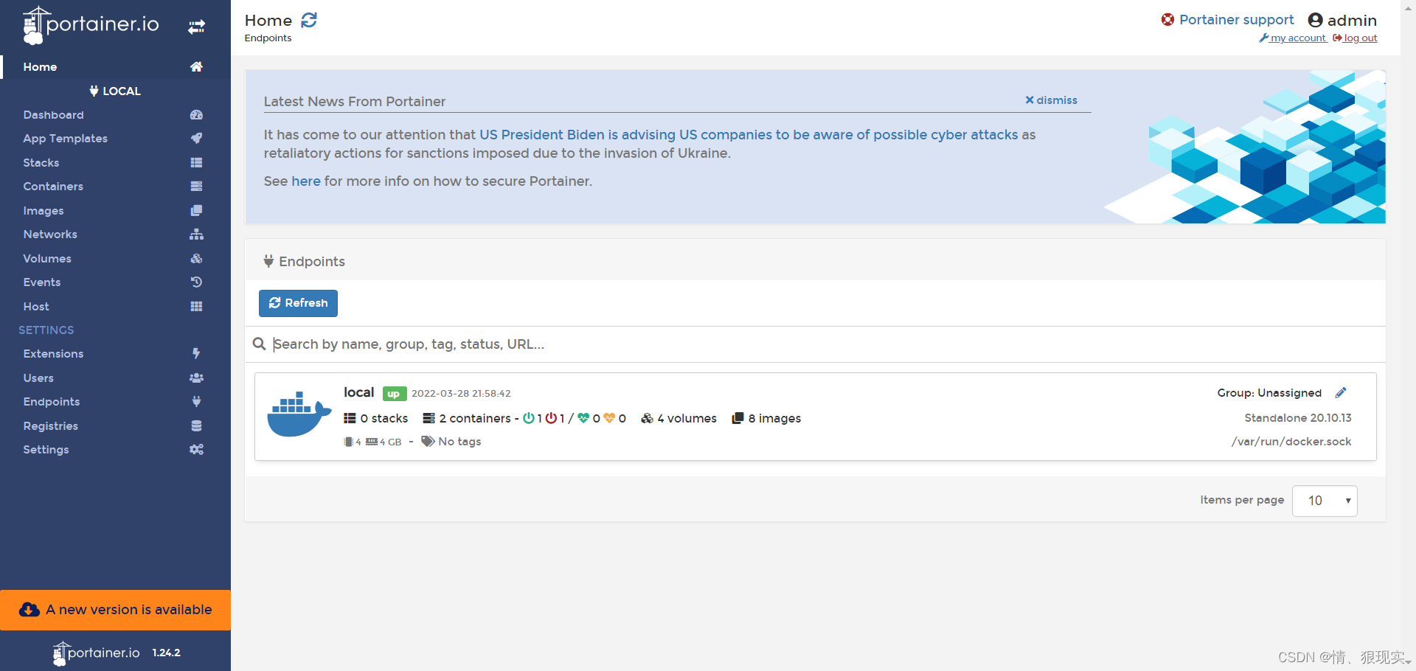This screenshot has width=1416, height=671.
Task: Click the Refresh button
Action: click(x=298, y=303)
